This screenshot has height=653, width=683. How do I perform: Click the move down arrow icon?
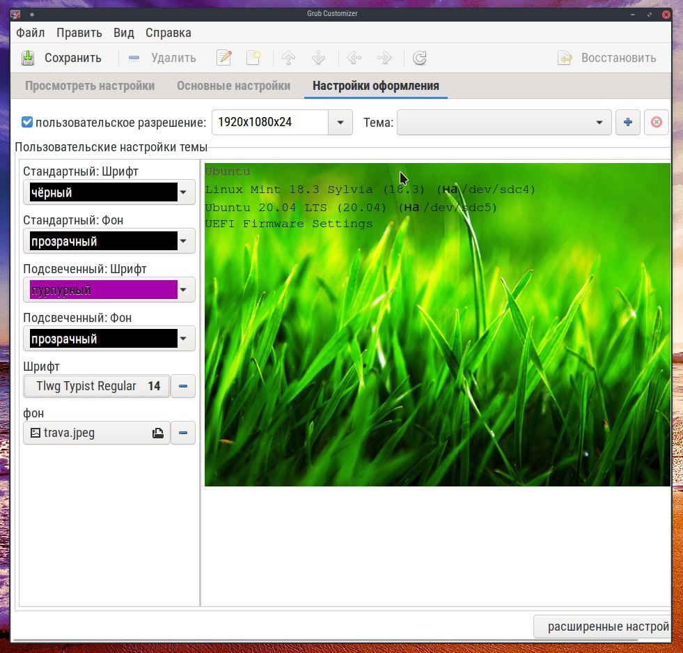(x=319, y=58)
